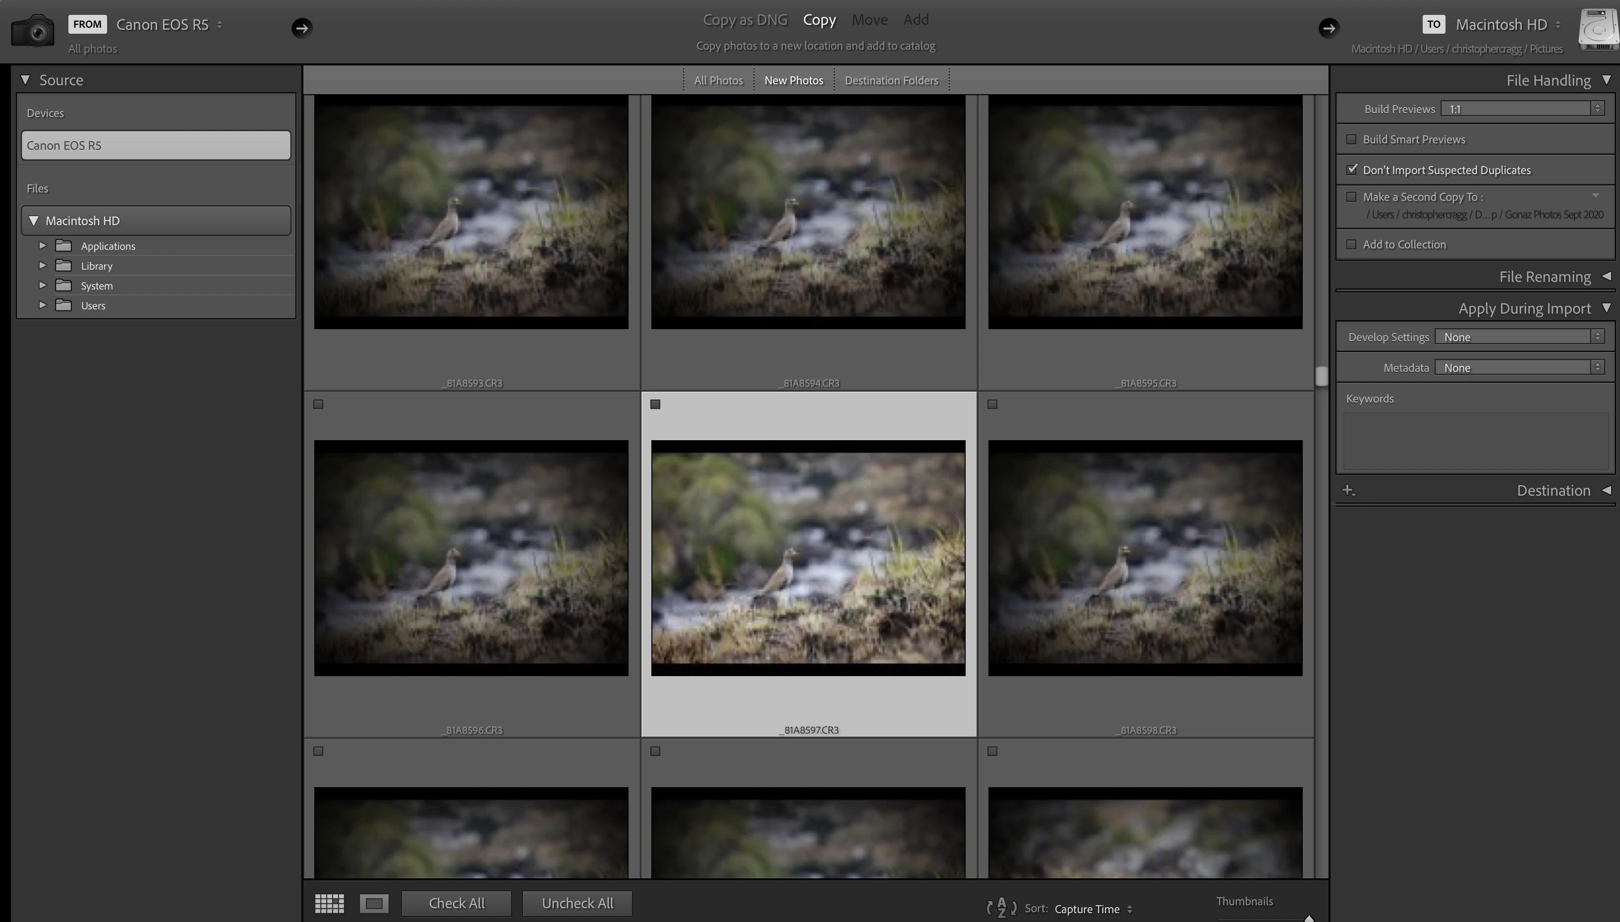Switch to loupe view icon
Screen dimensions: 1620x922
[374, 903]
